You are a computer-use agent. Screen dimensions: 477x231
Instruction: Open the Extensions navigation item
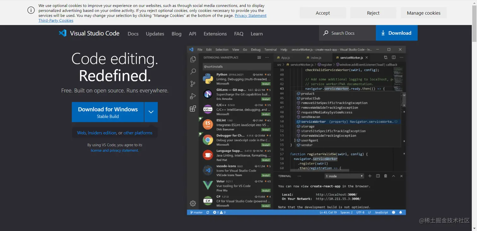tap(215, 34)
